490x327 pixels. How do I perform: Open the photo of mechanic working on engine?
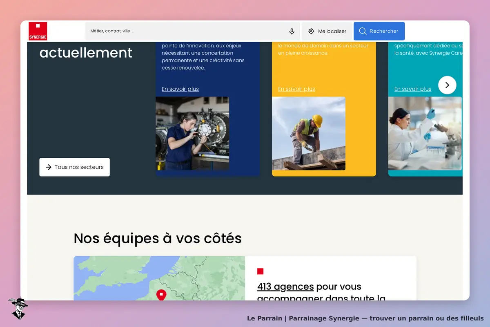[x=192, y=133]
